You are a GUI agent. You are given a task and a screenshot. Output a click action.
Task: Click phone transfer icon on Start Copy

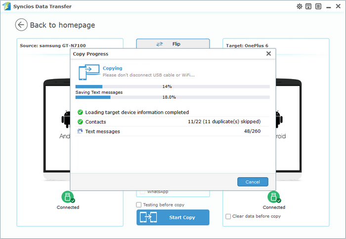pos(148,217)
